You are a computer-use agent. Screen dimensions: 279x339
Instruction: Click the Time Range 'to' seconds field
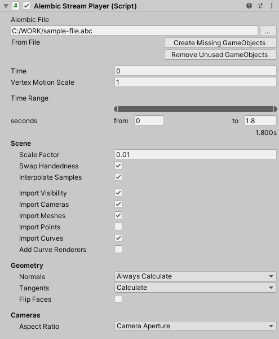click(x=260, y=120)
